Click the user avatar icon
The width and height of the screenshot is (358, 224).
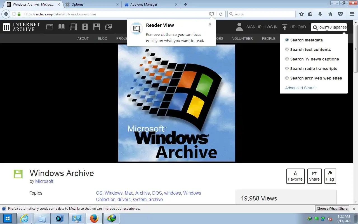[239, 27]
